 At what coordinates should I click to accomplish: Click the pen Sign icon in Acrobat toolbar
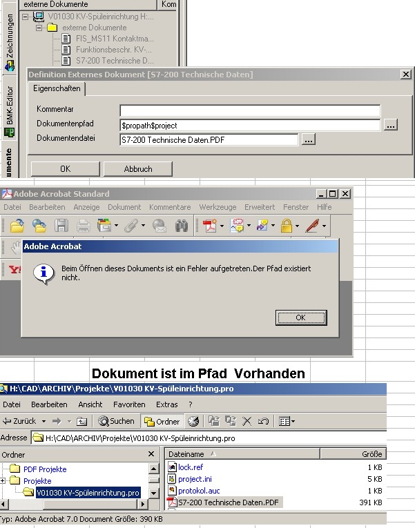pos(312,226)
